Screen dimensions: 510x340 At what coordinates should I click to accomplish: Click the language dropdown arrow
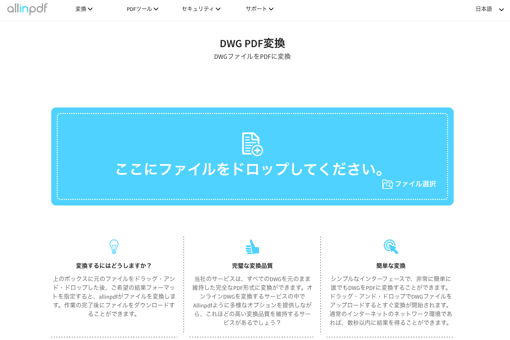[502, 10]
